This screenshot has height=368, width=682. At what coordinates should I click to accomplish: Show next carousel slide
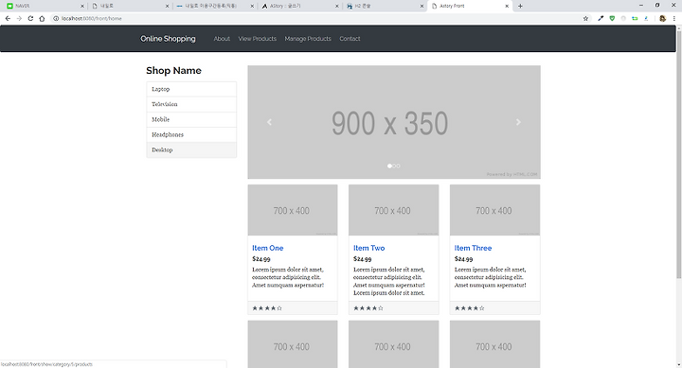pos(518,122)
